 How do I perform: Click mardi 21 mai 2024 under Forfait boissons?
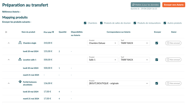click(x=31, y=99)
